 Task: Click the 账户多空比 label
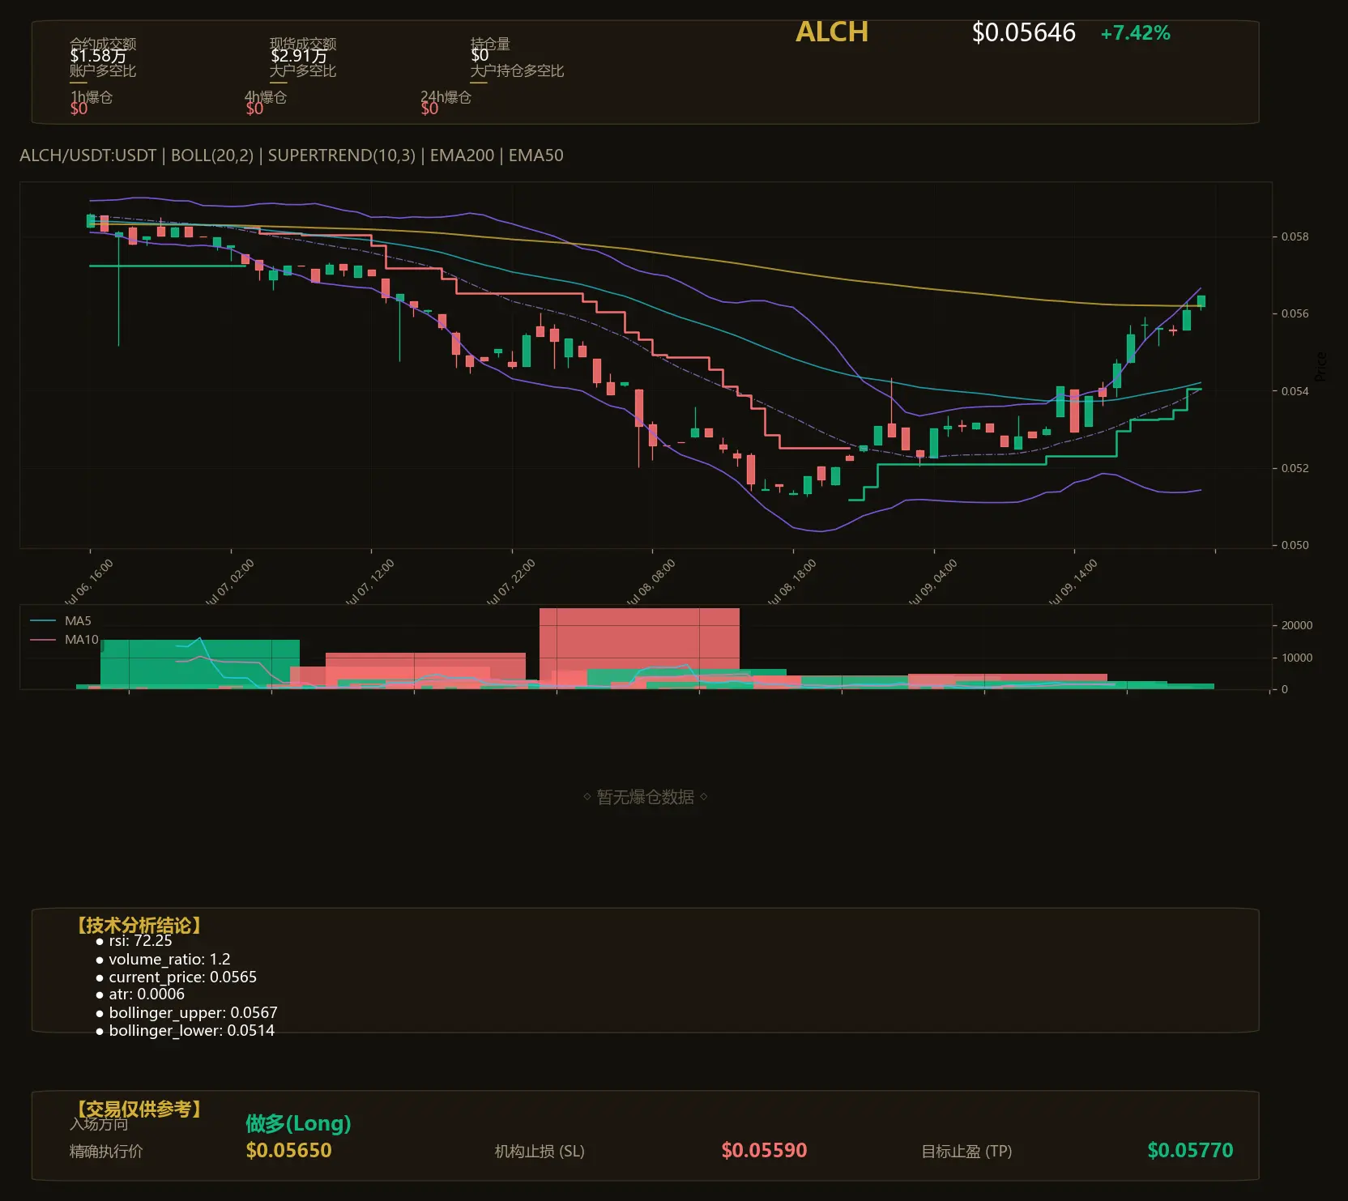pos(103,70)
